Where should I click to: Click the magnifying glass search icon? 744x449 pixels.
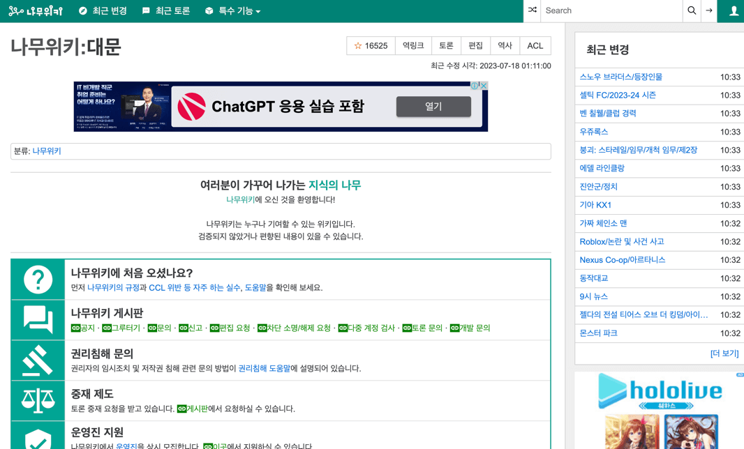coord(691,10)
